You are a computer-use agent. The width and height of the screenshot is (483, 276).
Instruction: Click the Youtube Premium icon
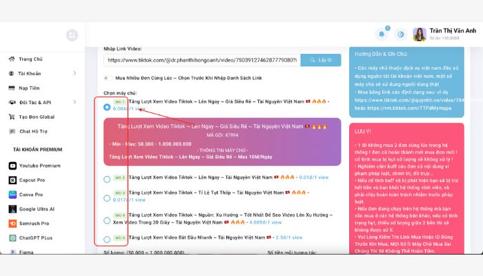tap(12, 166)
